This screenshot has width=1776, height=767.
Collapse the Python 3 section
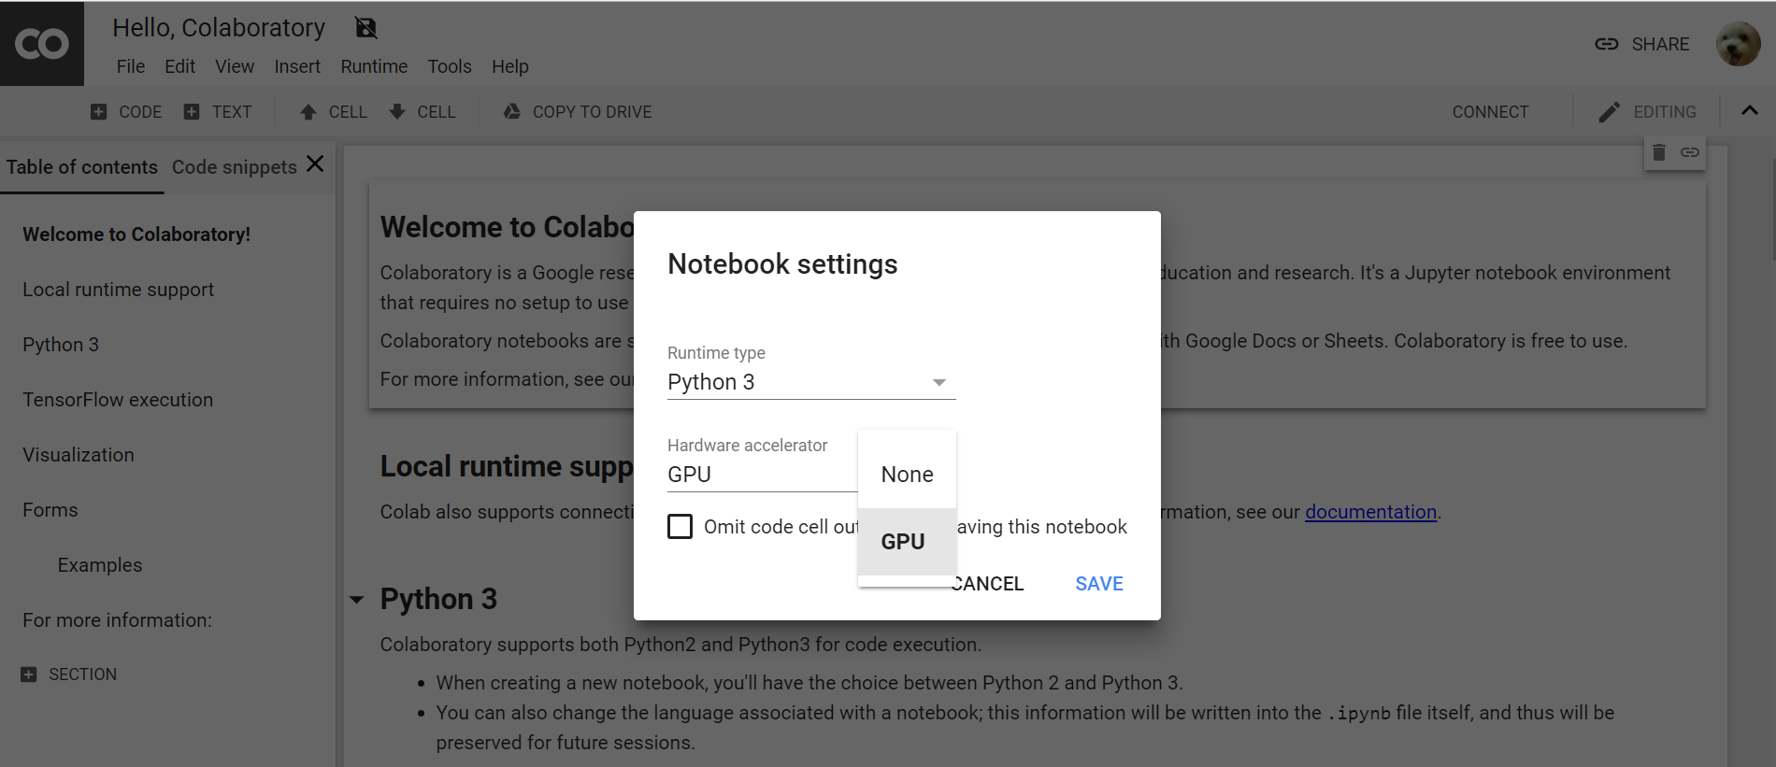coord(357,600)
